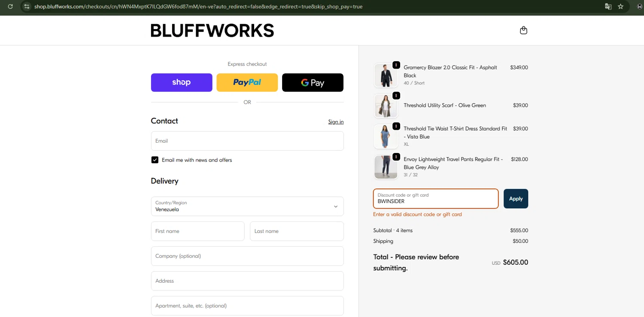Open the shopping bag cart icon
644x317 pixels.
click(523, 30)
